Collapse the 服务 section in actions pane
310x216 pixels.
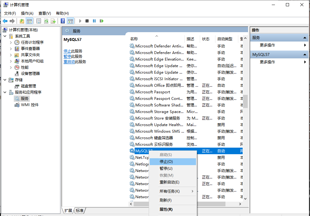coord(305,38)
